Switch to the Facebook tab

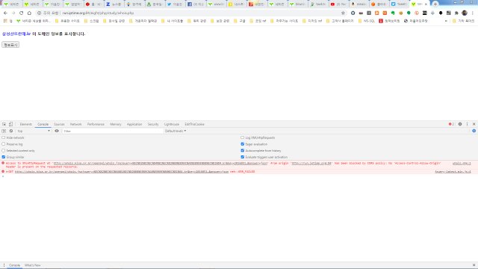pos(196,4)
